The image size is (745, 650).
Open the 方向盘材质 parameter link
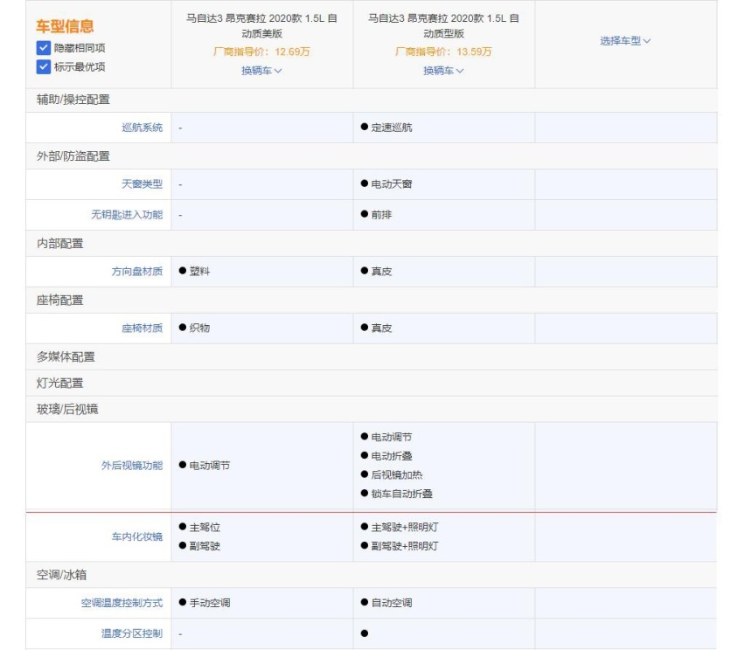pos(136,271)
